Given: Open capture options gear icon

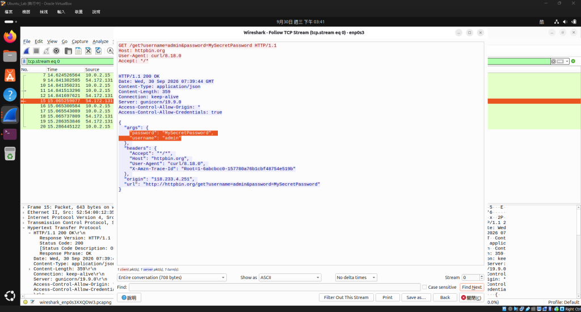Looking at the screenshot, I should coord(56,50).
